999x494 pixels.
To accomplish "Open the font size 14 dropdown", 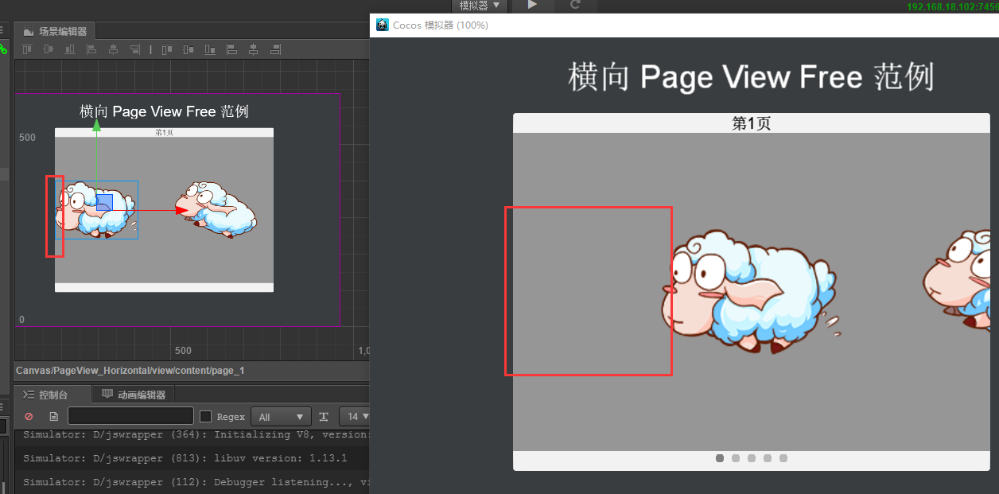I will tap(355, 416).
